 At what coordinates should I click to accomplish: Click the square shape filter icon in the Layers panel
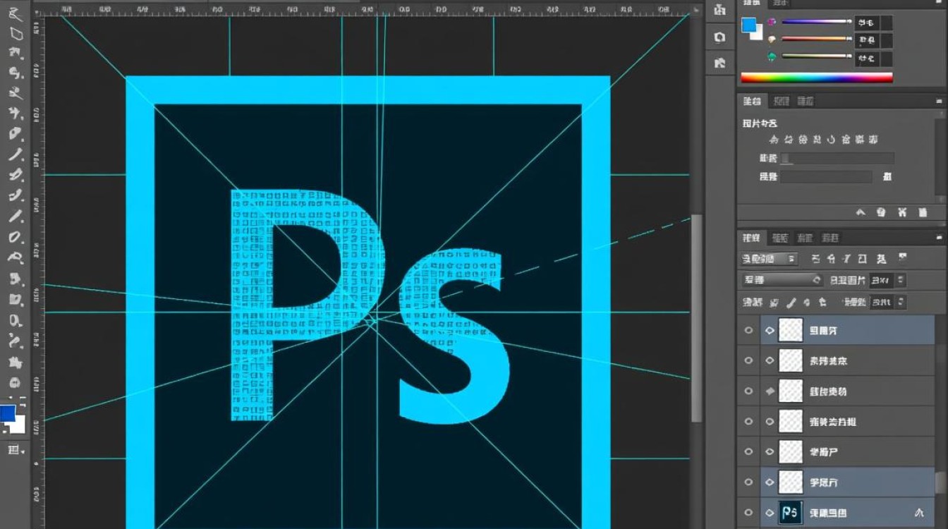pos(863,259)
